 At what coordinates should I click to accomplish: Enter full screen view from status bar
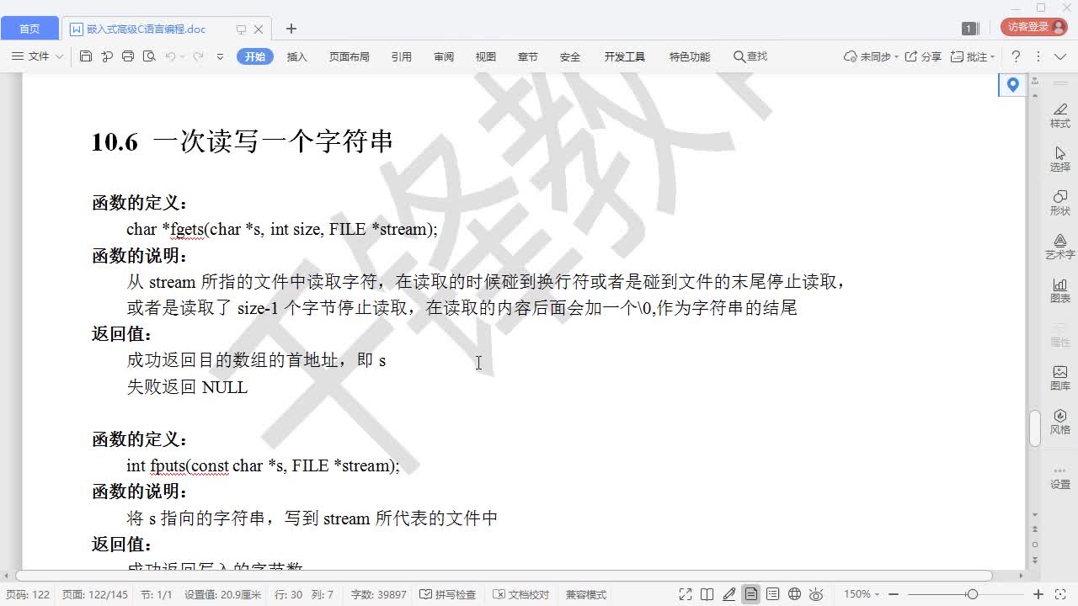[x=686, y=594]
